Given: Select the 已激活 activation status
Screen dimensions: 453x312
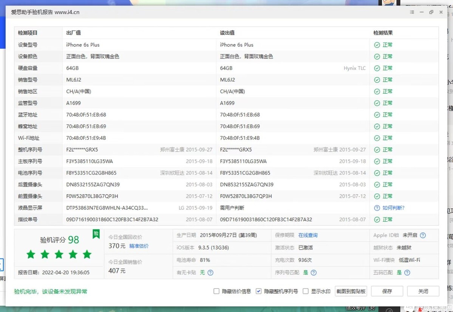Looking at the screenshot, I should [x=306, y=247].
